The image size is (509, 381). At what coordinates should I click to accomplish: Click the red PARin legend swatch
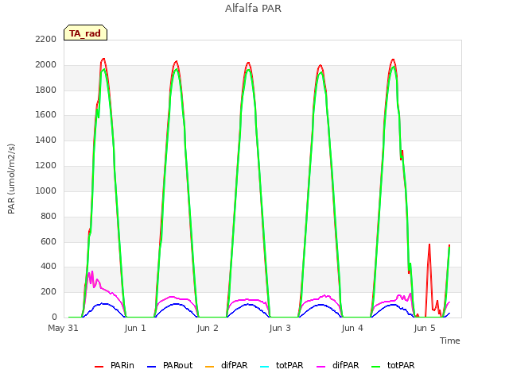click(x=99, y=367)
